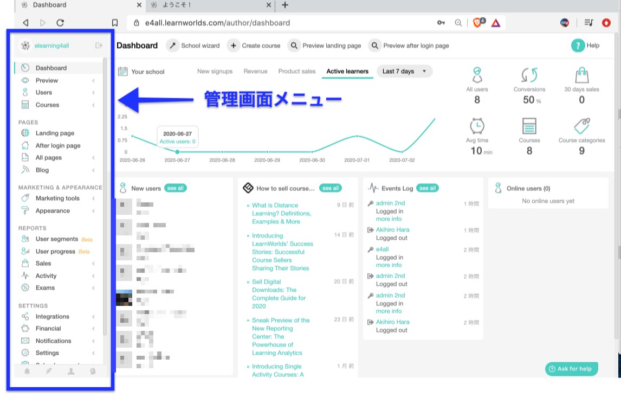Viewport: 621px width, 397px height.
Task: Open the Ask for help chat button
Action: (x=572, y=369)
